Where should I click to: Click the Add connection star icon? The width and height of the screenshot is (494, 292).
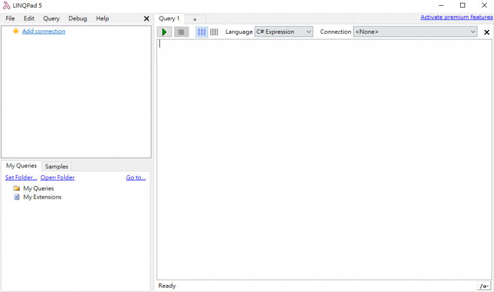16,31
